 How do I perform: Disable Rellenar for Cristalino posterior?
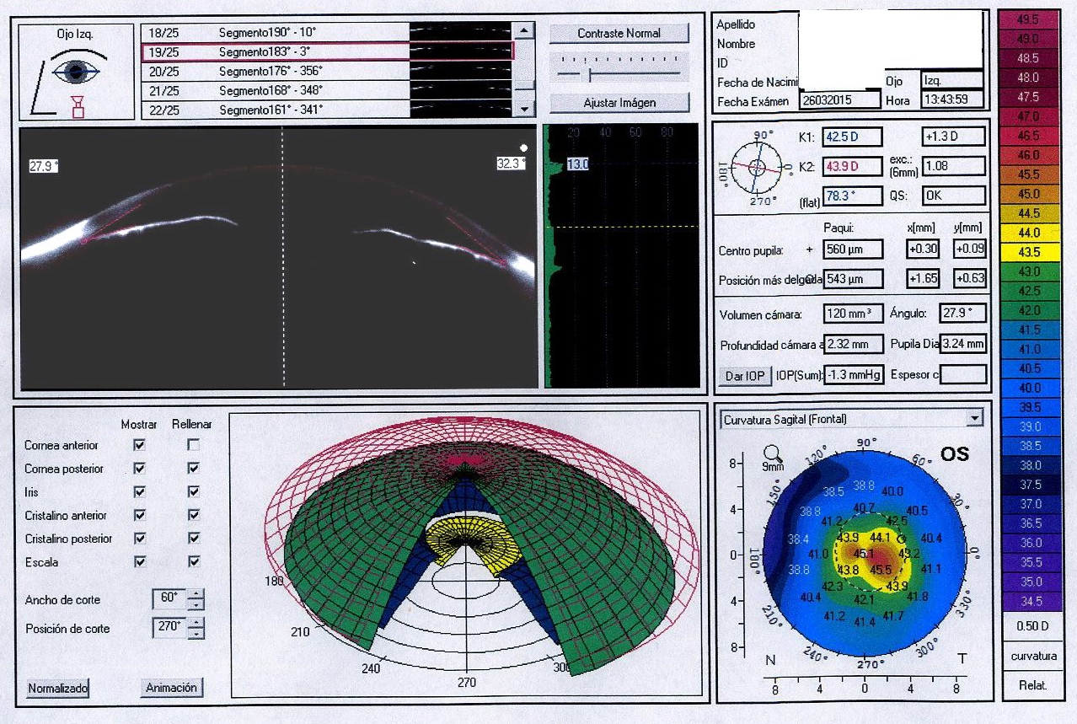194,539
